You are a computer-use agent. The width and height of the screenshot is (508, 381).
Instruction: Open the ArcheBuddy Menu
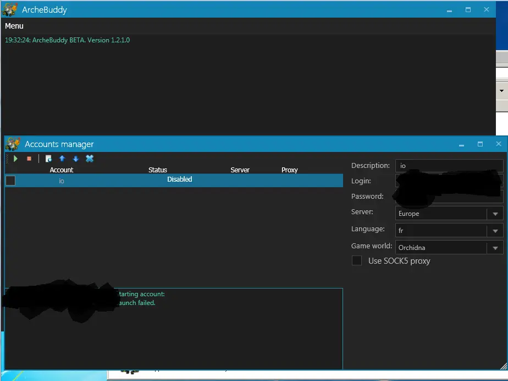click(x=14, y=26)
